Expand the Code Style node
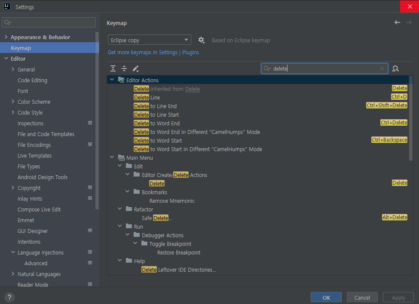The height and width of the screenshot is (304, 419). click(13, 112)
